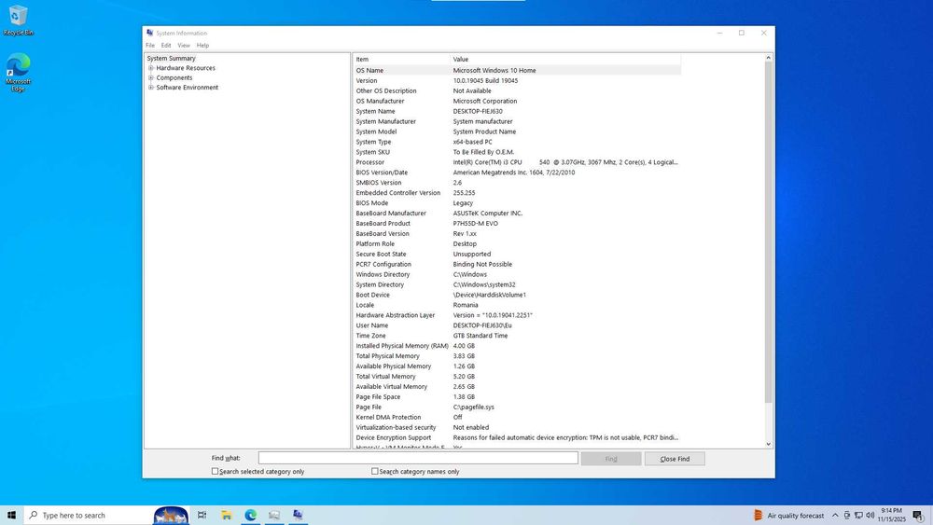Click the System Information title bar icon
Image resolution: width=933 pixels, height=525 pixels.
(x=150, y=33)
